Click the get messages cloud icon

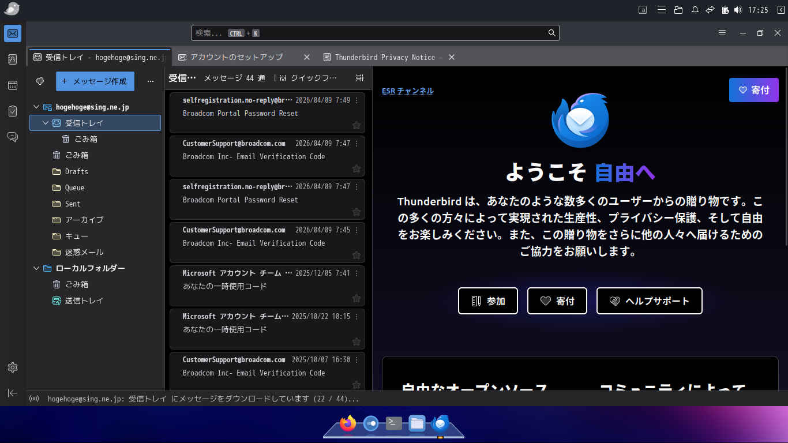(x=40, y=81)
